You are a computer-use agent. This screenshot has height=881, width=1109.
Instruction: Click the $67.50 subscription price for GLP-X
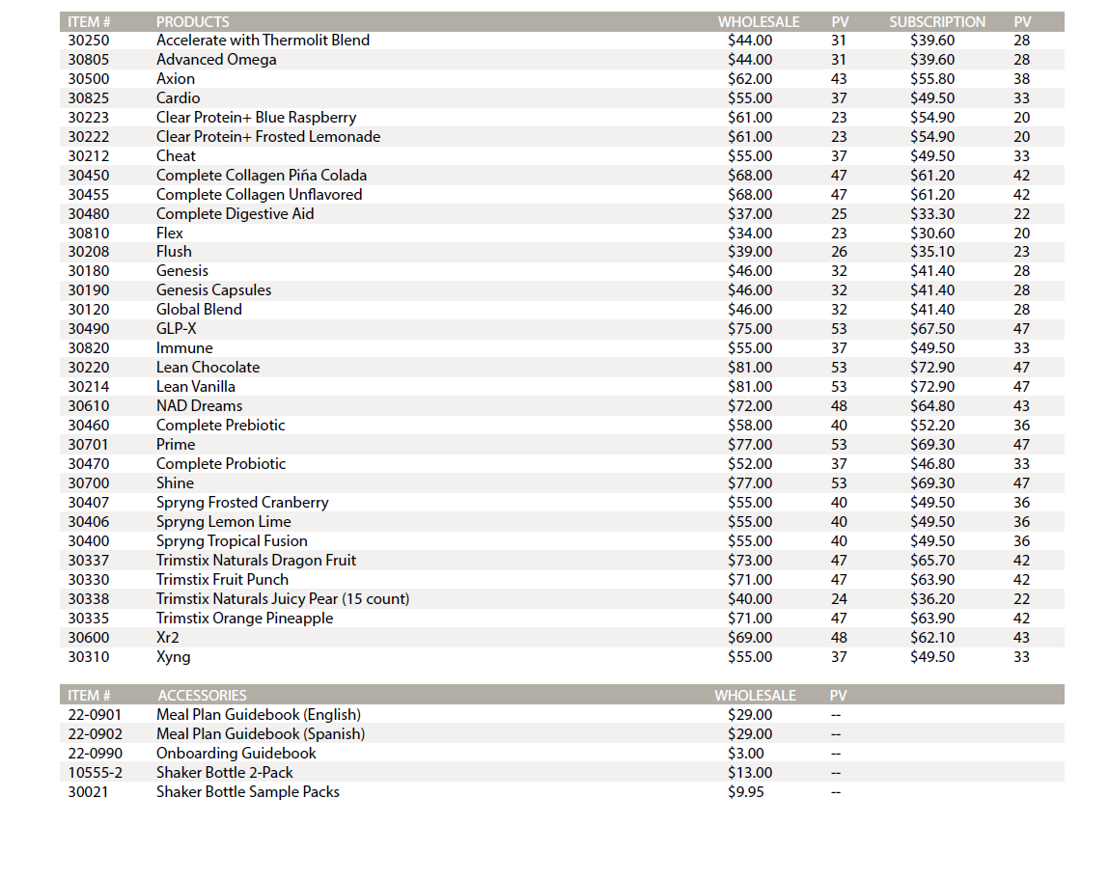pyautogui.click(x=932, y=329)
